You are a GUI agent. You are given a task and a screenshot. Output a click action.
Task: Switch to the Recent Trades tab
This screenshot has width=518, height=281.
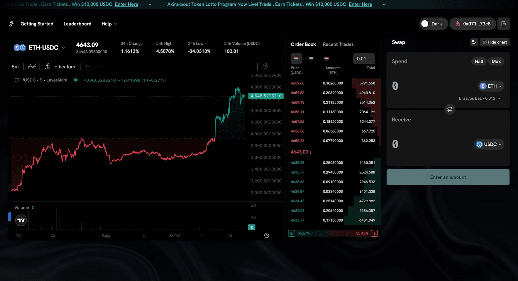tap(338, 44)
